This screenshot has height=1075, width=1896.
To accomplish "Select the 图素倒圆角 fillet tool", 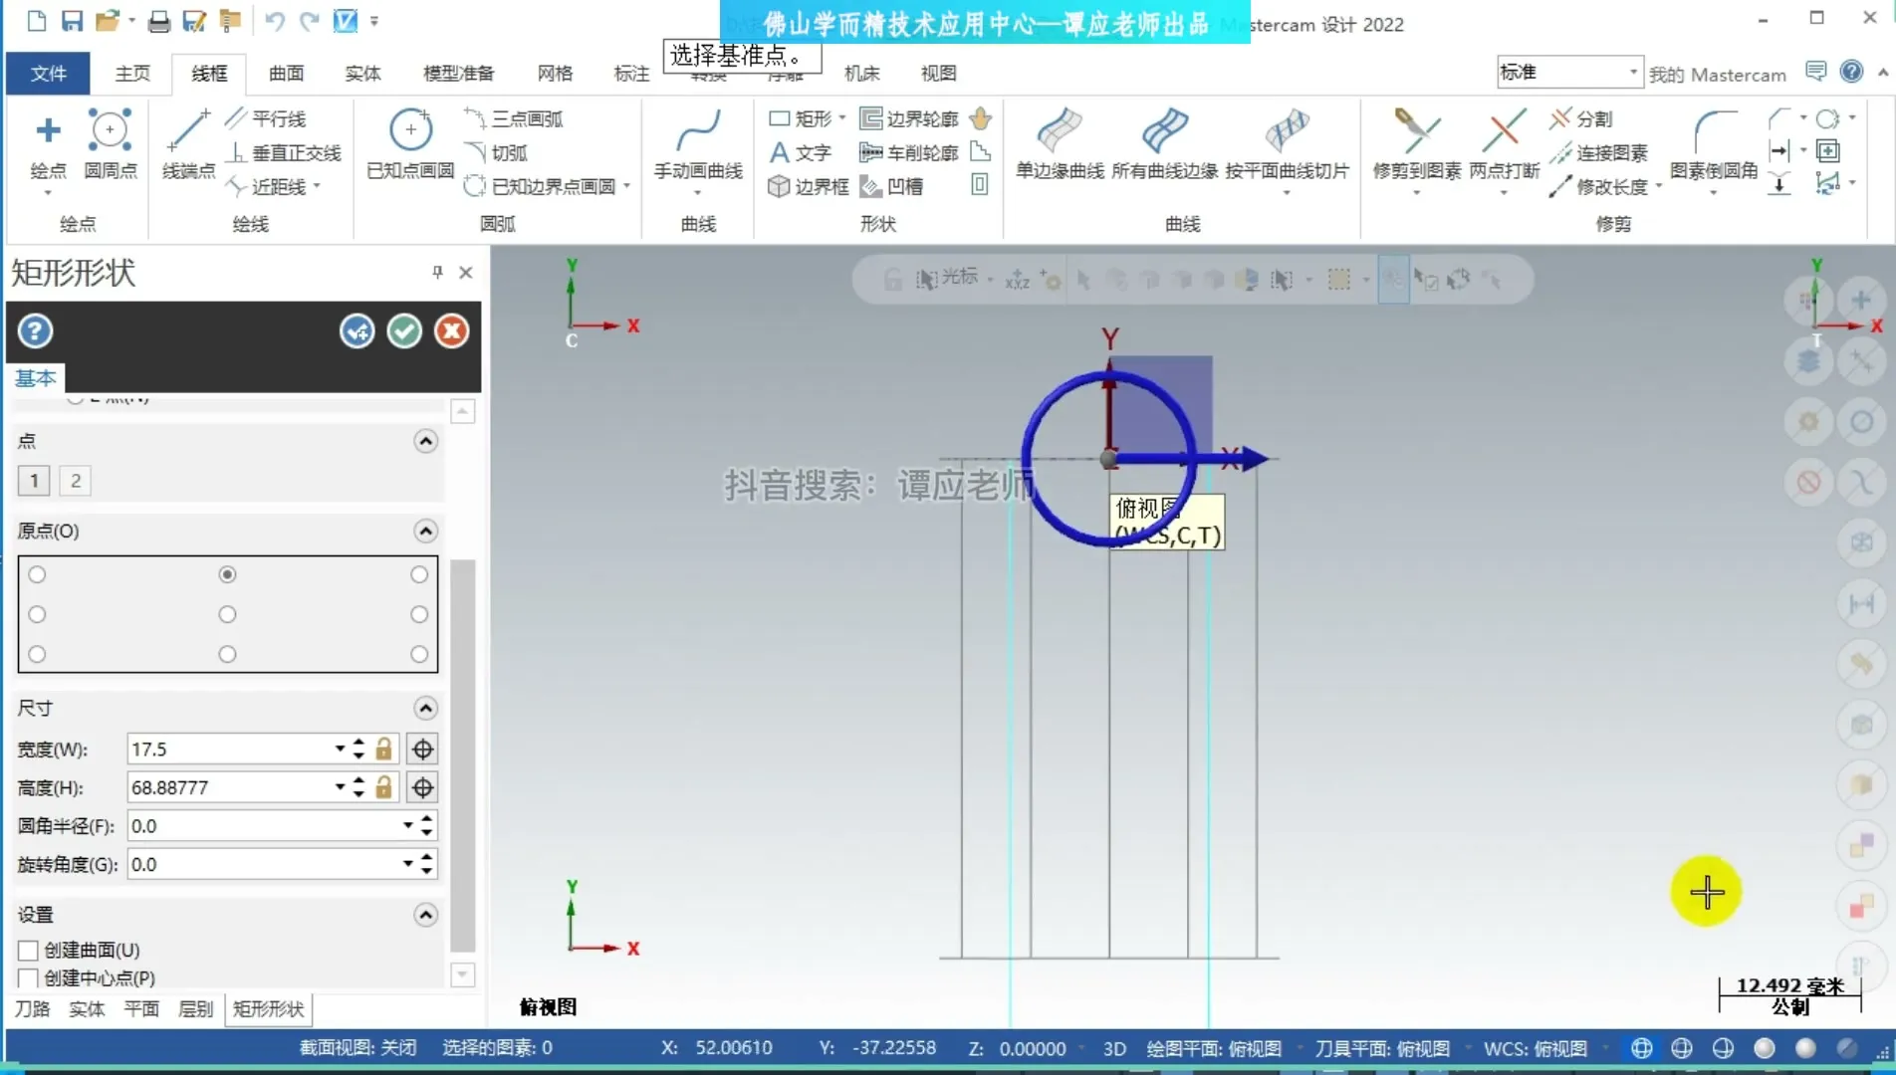I will pyautogui.click(x=1715, y=143).
